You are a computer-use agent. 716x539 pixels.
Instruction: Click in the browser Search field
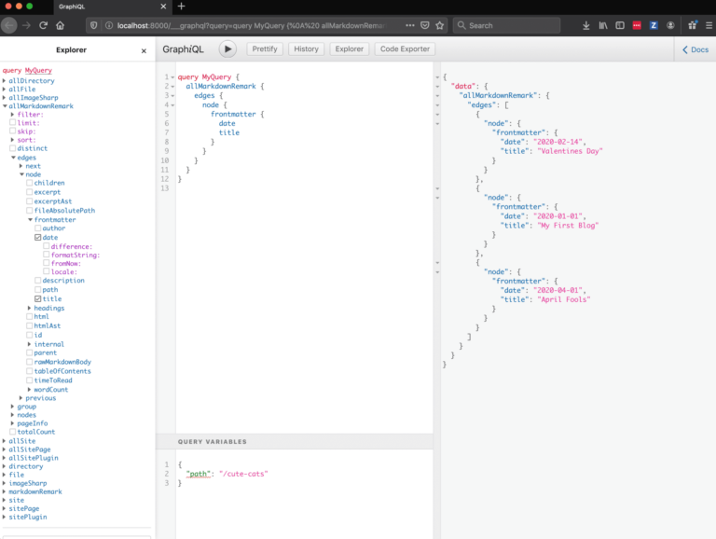(508, 25)
